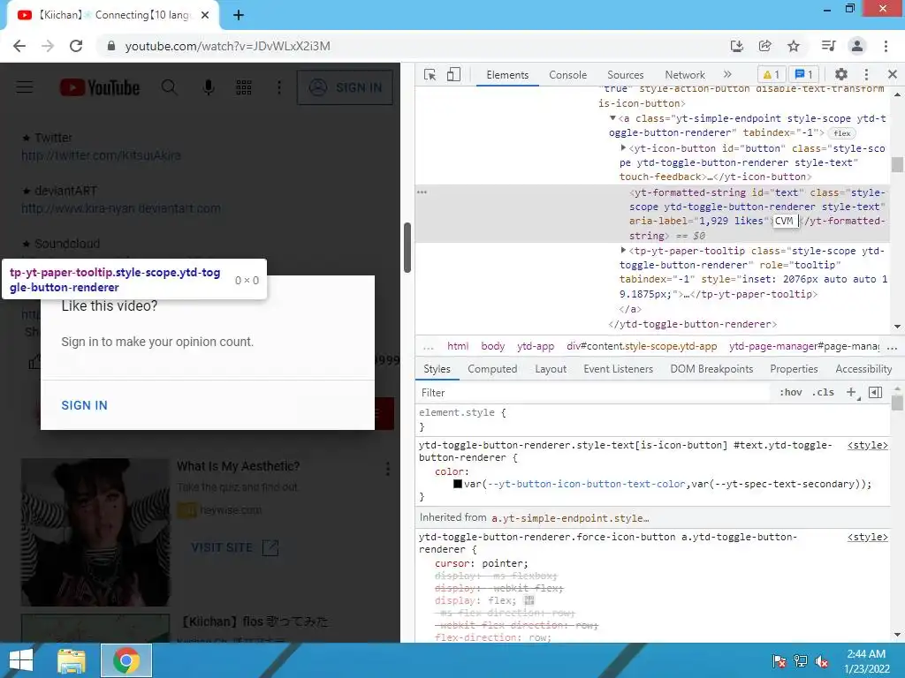
Task: Open the DevTools customize three-dot menu
Action: 866,74
